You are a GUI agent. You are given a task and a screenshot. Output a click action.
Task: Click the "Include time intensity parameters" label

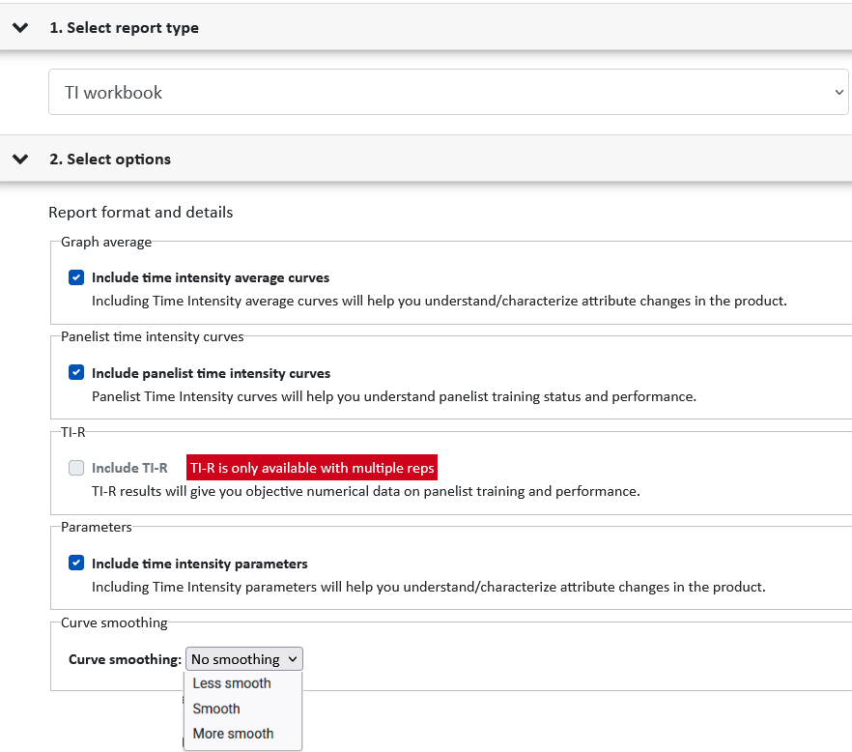click(199, 564)
